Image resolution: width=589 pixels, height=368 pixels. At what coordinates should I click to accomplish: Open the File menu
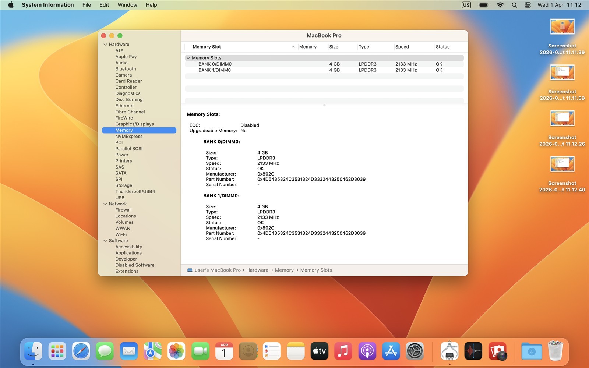(x=87, y=5)
